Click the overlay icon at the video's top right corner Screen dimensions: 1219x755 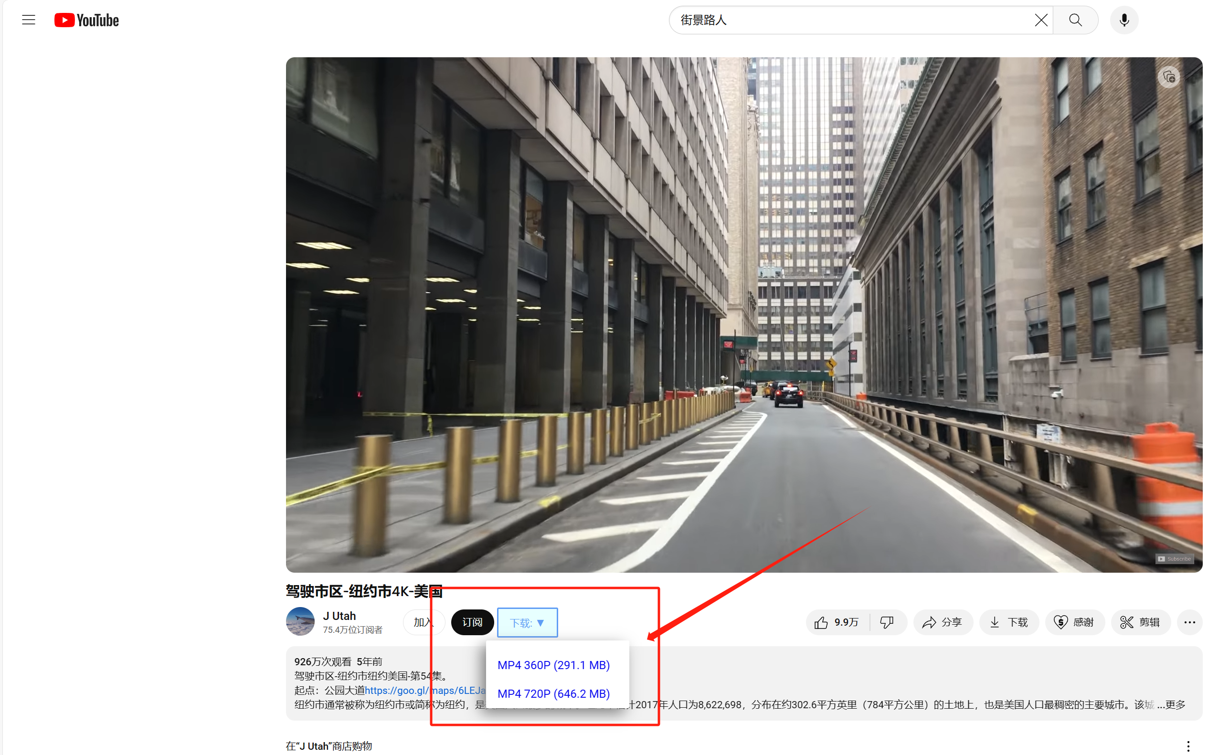click(x=1169, y=77)
